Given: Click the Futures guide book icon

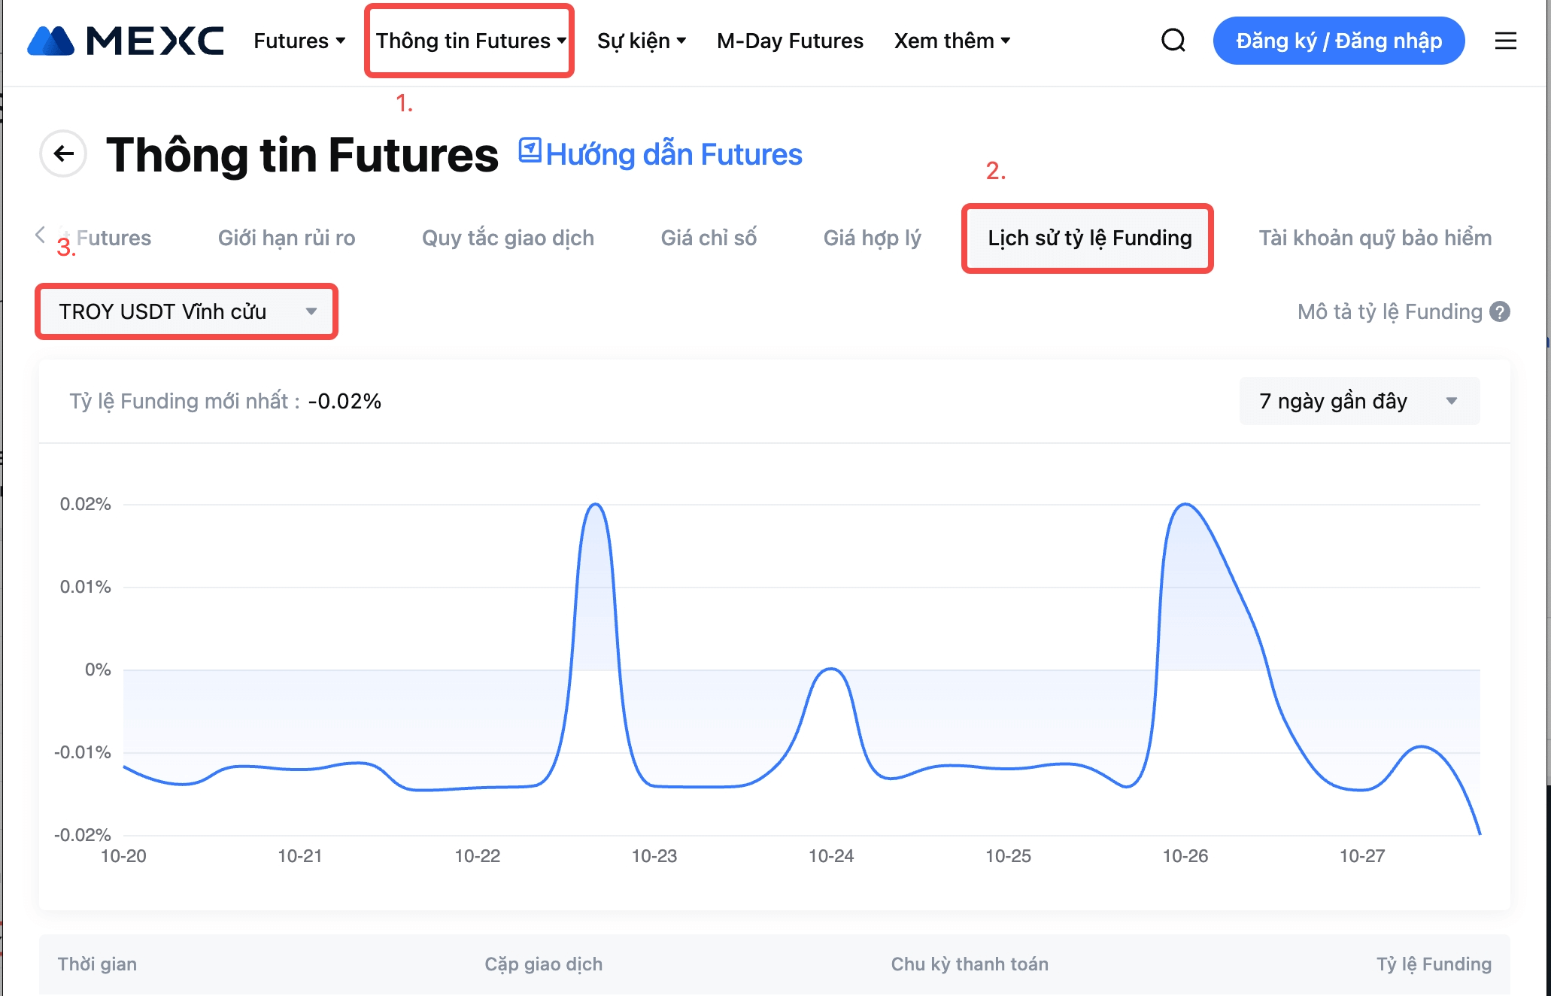Looking at the screenshot, I should point(530,150).
